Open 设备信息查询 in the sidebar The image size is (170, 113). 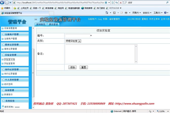[10, 28]
